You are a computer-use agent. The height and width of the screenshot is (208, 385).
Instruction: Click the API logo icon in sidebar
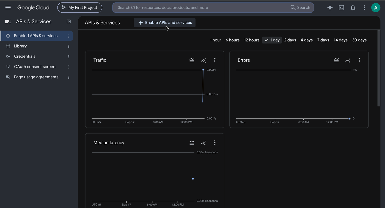tap(8, 21)
